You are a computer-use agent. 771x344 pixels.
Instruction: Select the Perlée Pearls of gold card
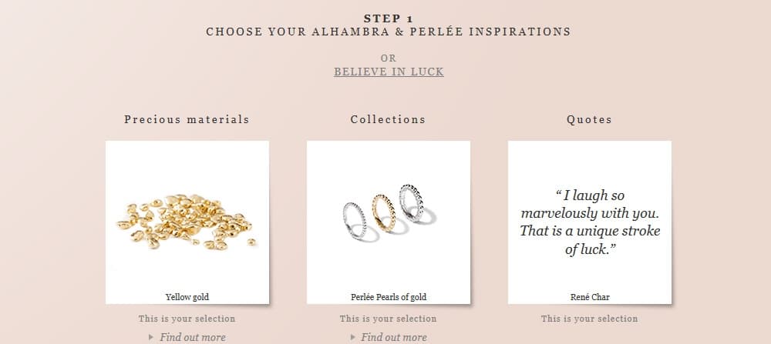click(x=389, y=222)
